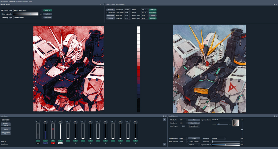Viewport: 278px width, 149px height.
Task: Open the Windows menu
Action: pos(19,1)
